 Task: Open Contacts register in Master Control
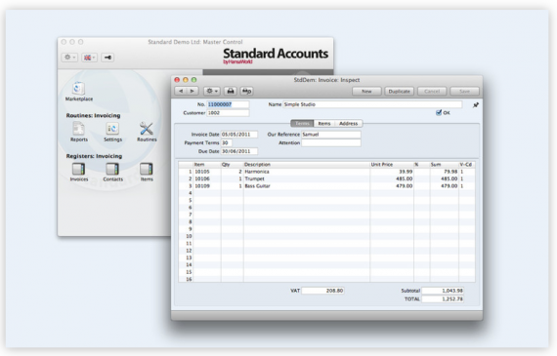coord(112,169)
